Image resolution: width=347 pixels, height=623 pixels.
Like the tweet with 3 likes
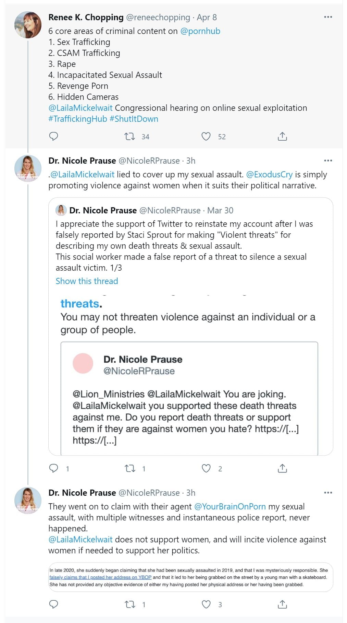(x=206, y=604)
